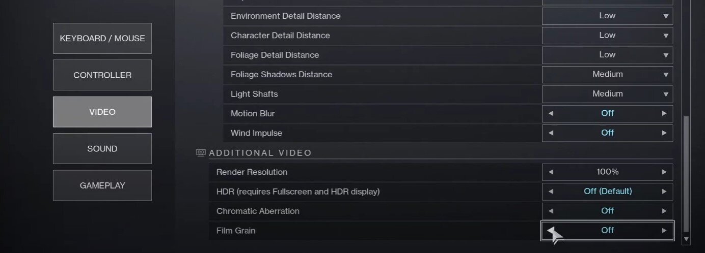Screen dimensions: 705x253
Task: Decrease Render Resolution with left arrow
Action: [x=551, y=172]
